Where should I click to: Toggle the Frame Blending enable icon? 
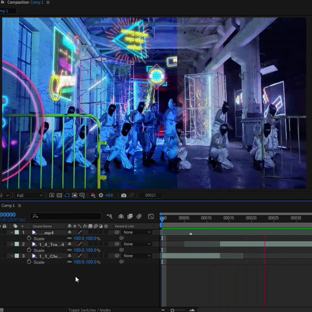click(130, 216)
